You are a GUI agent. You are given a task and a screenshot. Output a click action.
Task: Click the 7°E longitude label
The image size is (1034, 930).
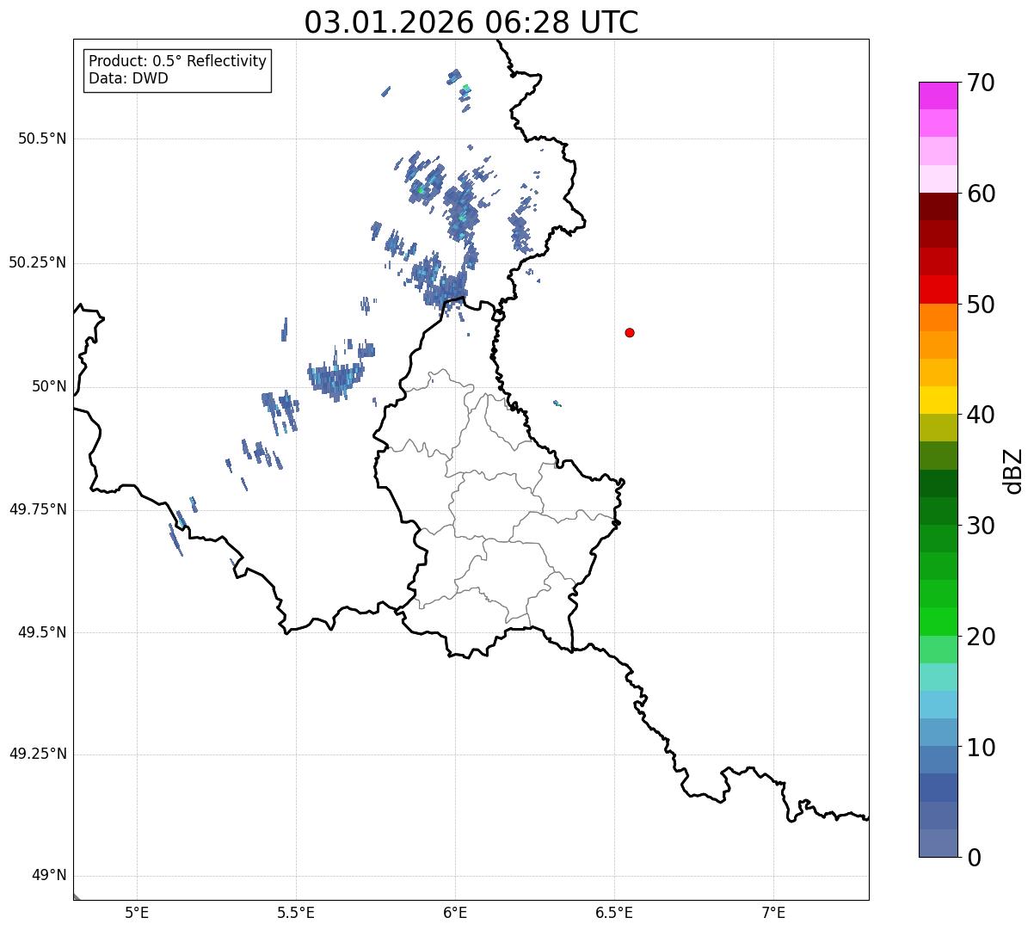(773, 913)
